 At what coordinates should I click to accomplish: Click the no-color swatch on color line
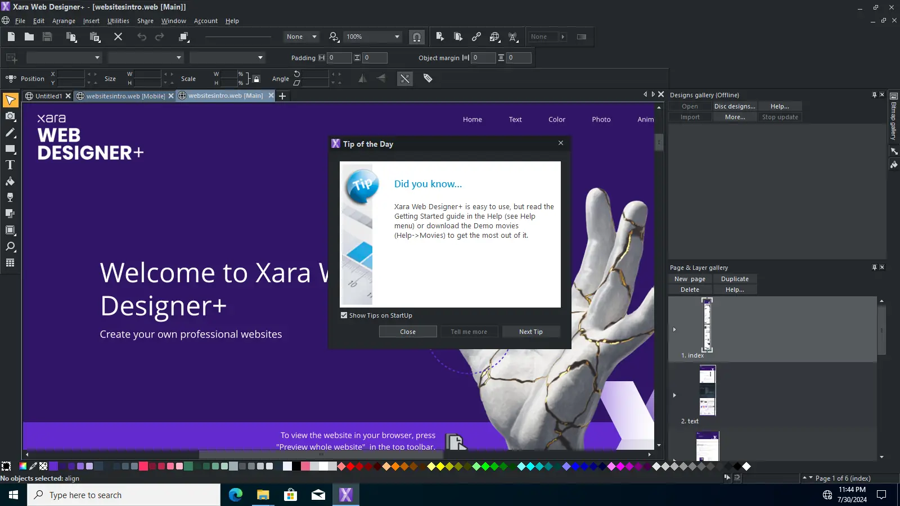43,466
